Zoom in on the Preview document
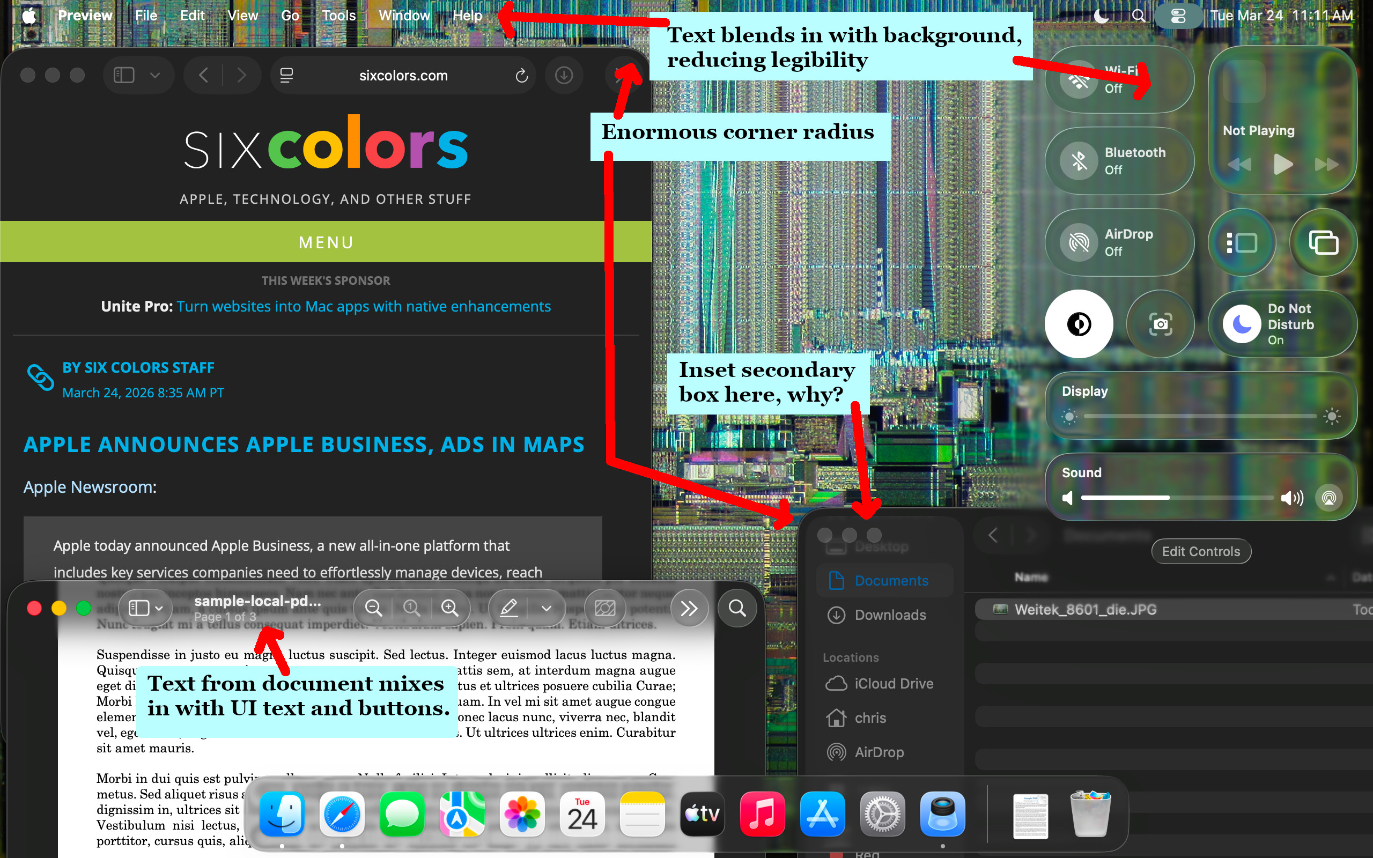This screenshot has width=1373, height=858. [449, 608]
